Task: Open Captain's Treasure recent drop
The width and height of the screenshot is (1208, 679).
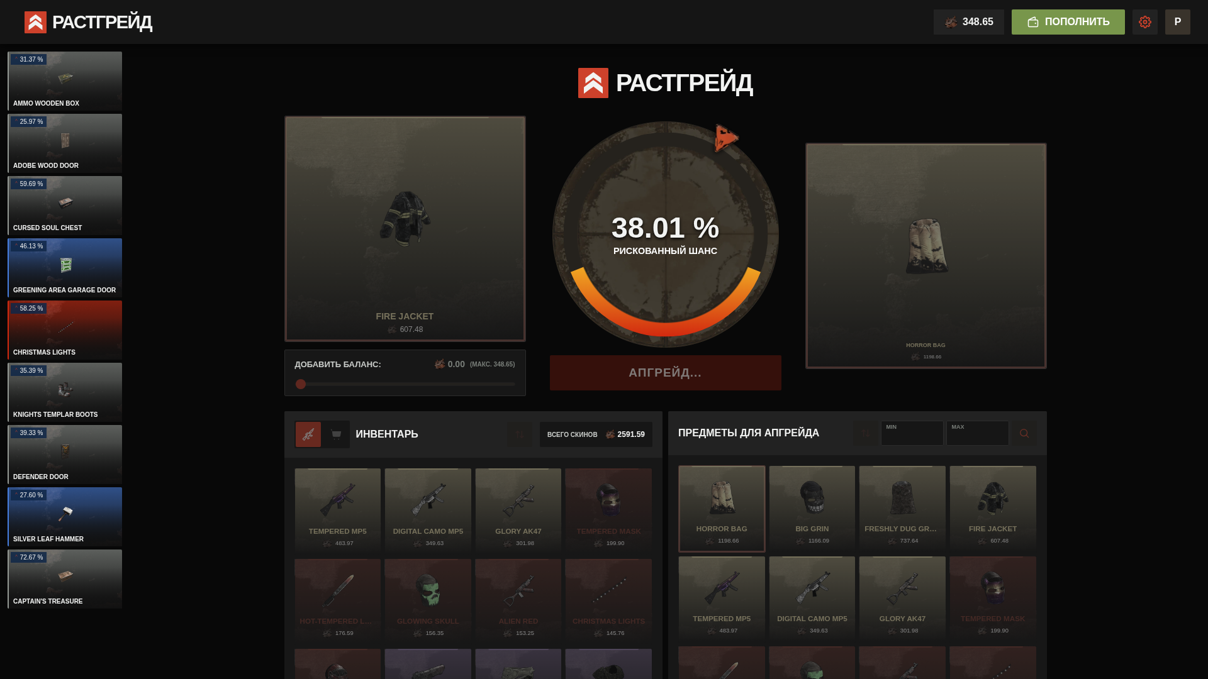Action: tap(65, 579)
